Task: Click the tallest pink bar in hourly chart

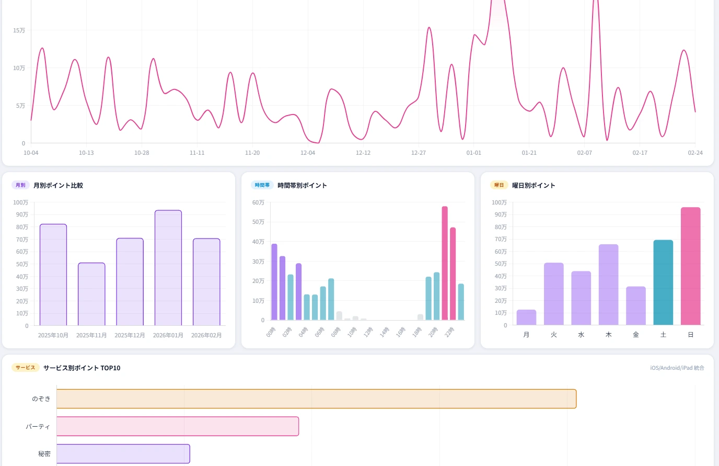Action: tap(445, 263)
